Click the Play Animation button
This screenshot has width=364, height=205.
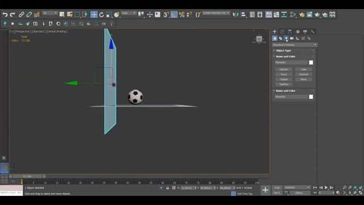[x=326, y=187]
